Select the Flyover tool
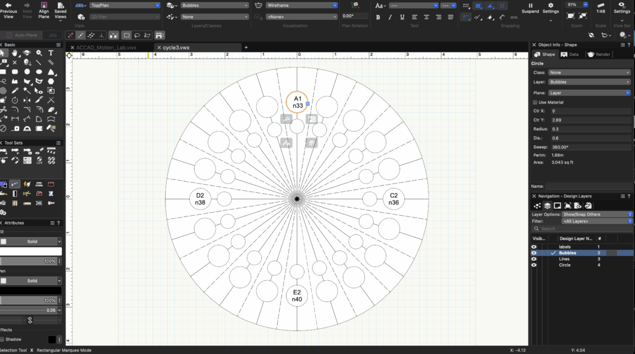 [x=27, y=53]
